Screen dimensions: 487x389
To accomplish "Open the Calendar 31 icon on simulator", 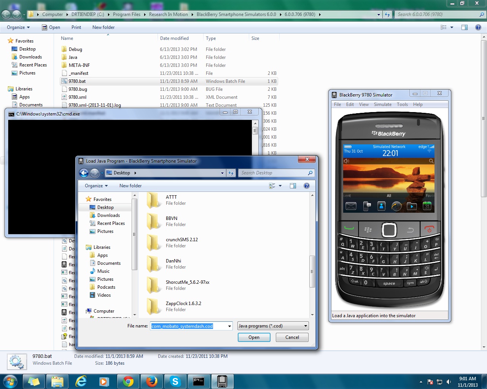I will point(427,206).
